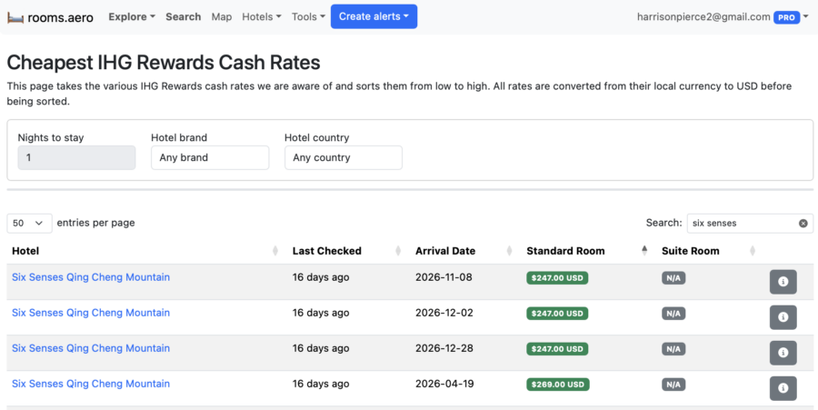Viewport: 818px width, 410px height.
Task: Click the $247.00 USD badge for 2026-12-02
Action: pyautogui.click(x=557, y=314)
